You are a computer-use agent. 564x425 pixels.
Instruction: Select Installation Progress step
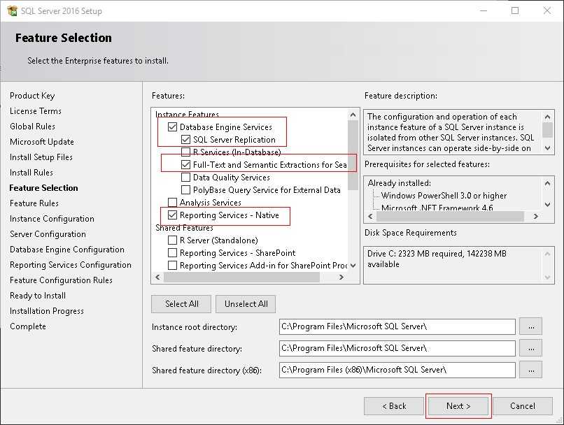(x=47, y=311)
